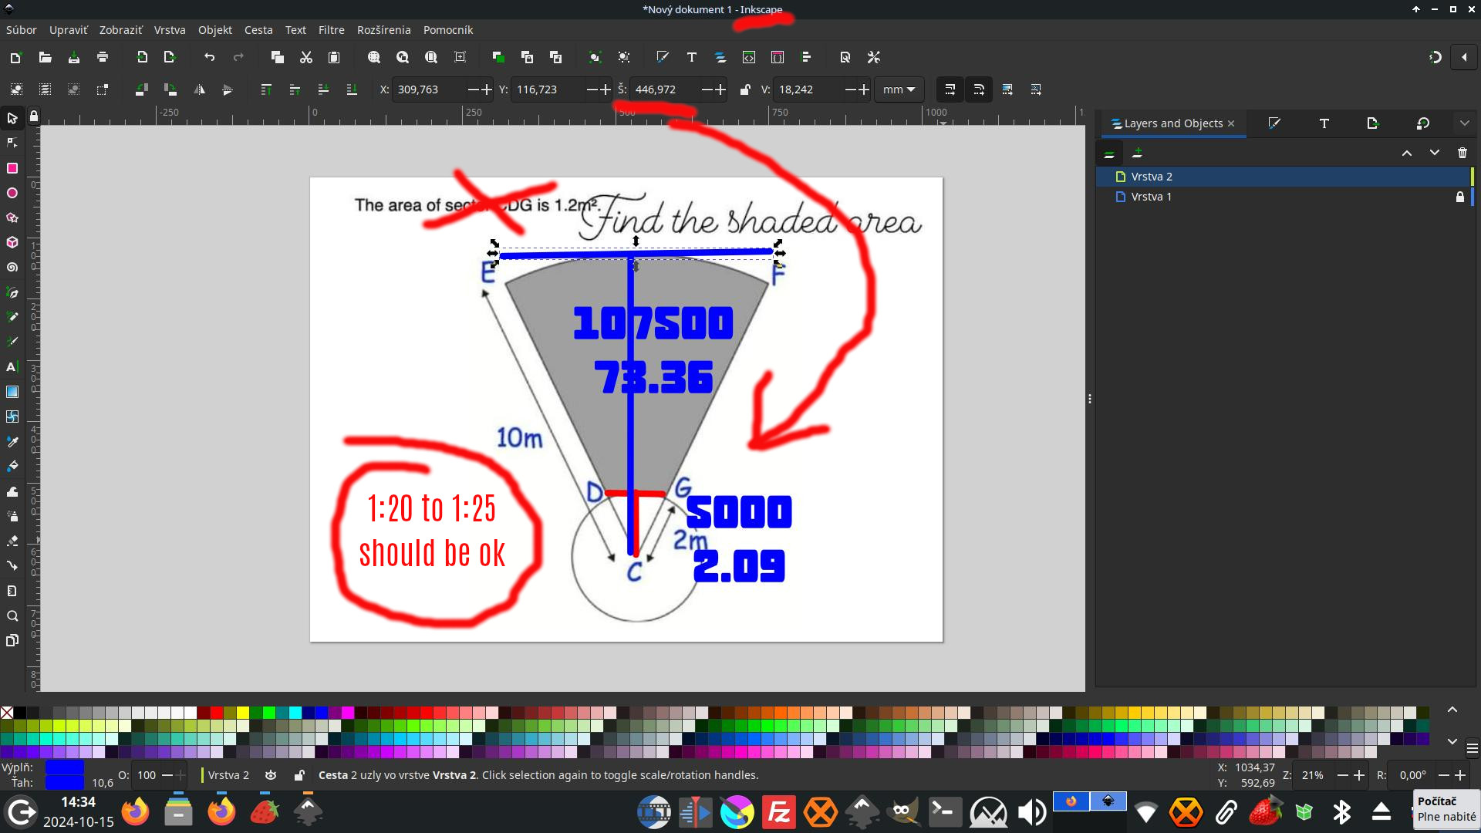
Task: Click the X position input field
Action: pos(428,89)
